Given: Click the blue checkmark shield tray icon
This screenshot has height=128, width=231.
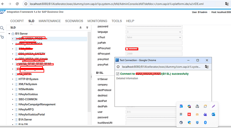Looking at the screenshot, I should tap(197, 122).
